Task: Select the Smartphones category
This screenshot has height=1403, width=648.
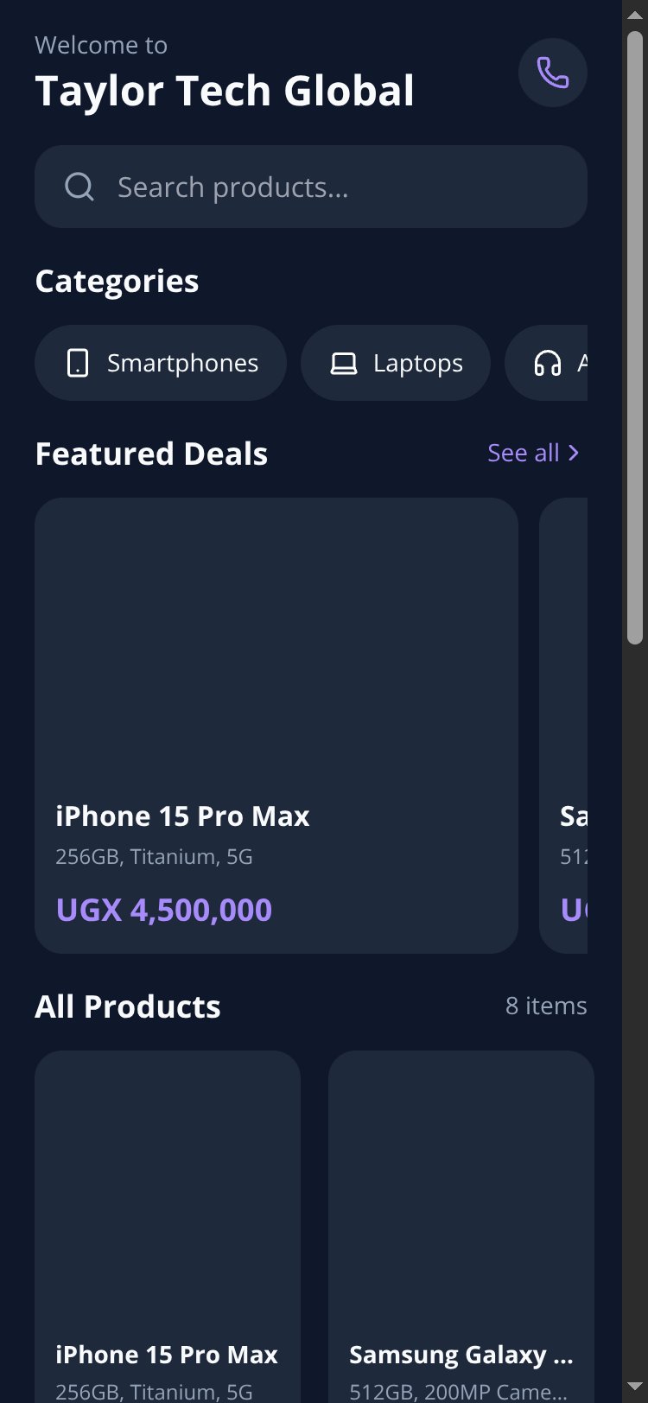Action: [161, 363]
